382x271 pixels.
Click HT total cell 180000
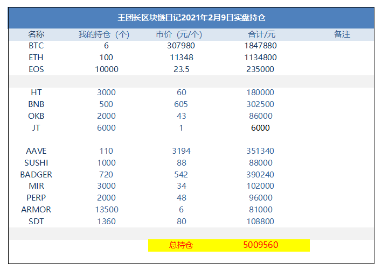(x=260, y=92)
